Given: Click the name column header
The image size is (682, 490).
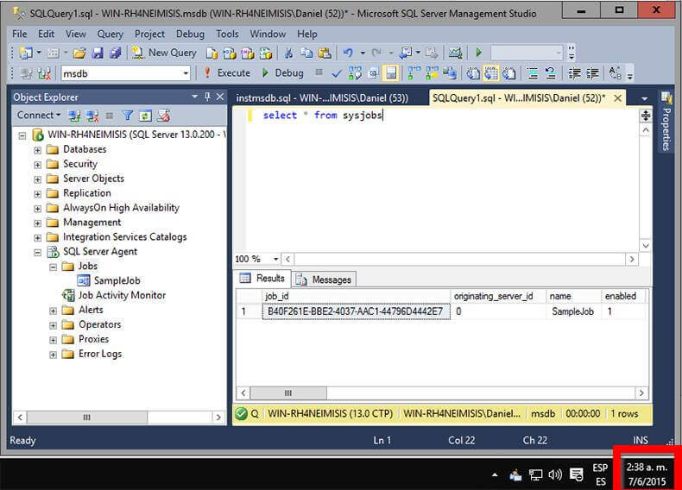Looking at the screenshot, I should click(573, 296).
